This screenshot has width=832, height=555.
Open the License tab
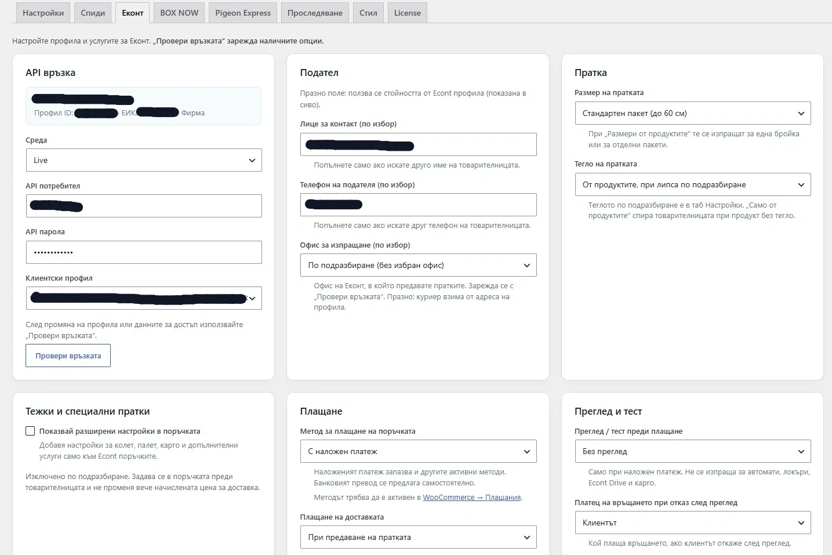click(x=408, y=13)
